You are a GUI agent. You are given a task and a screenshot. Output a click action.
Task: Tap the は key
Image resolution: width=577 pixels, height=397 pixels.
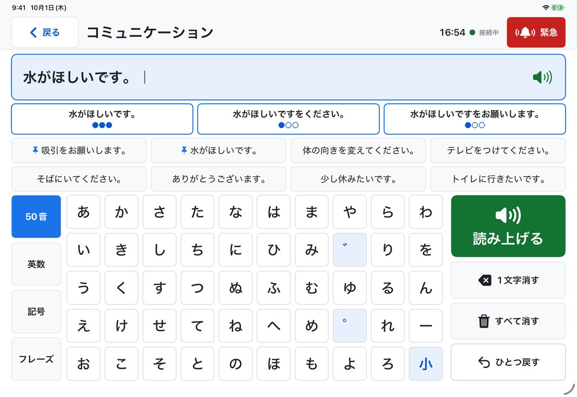(x=274, y=212)
